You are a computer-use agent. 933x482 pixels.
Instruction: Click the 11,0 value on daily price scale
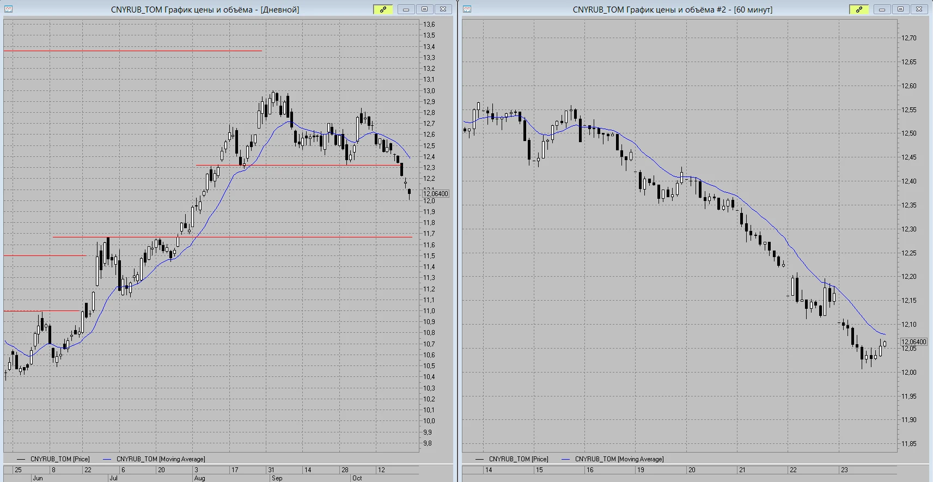point(429,311)
